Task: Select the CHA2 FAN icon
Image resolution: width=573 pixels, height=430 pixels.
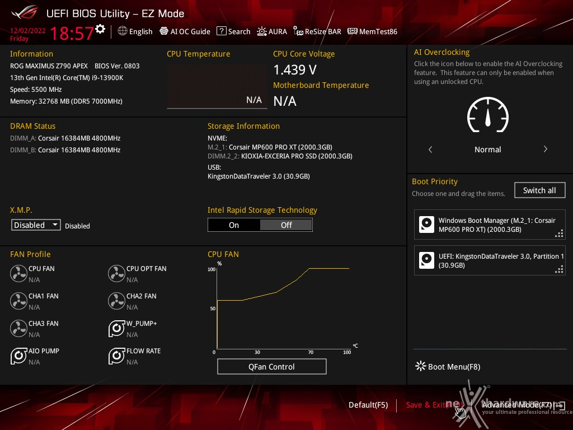Action: (x=116, y=301)
